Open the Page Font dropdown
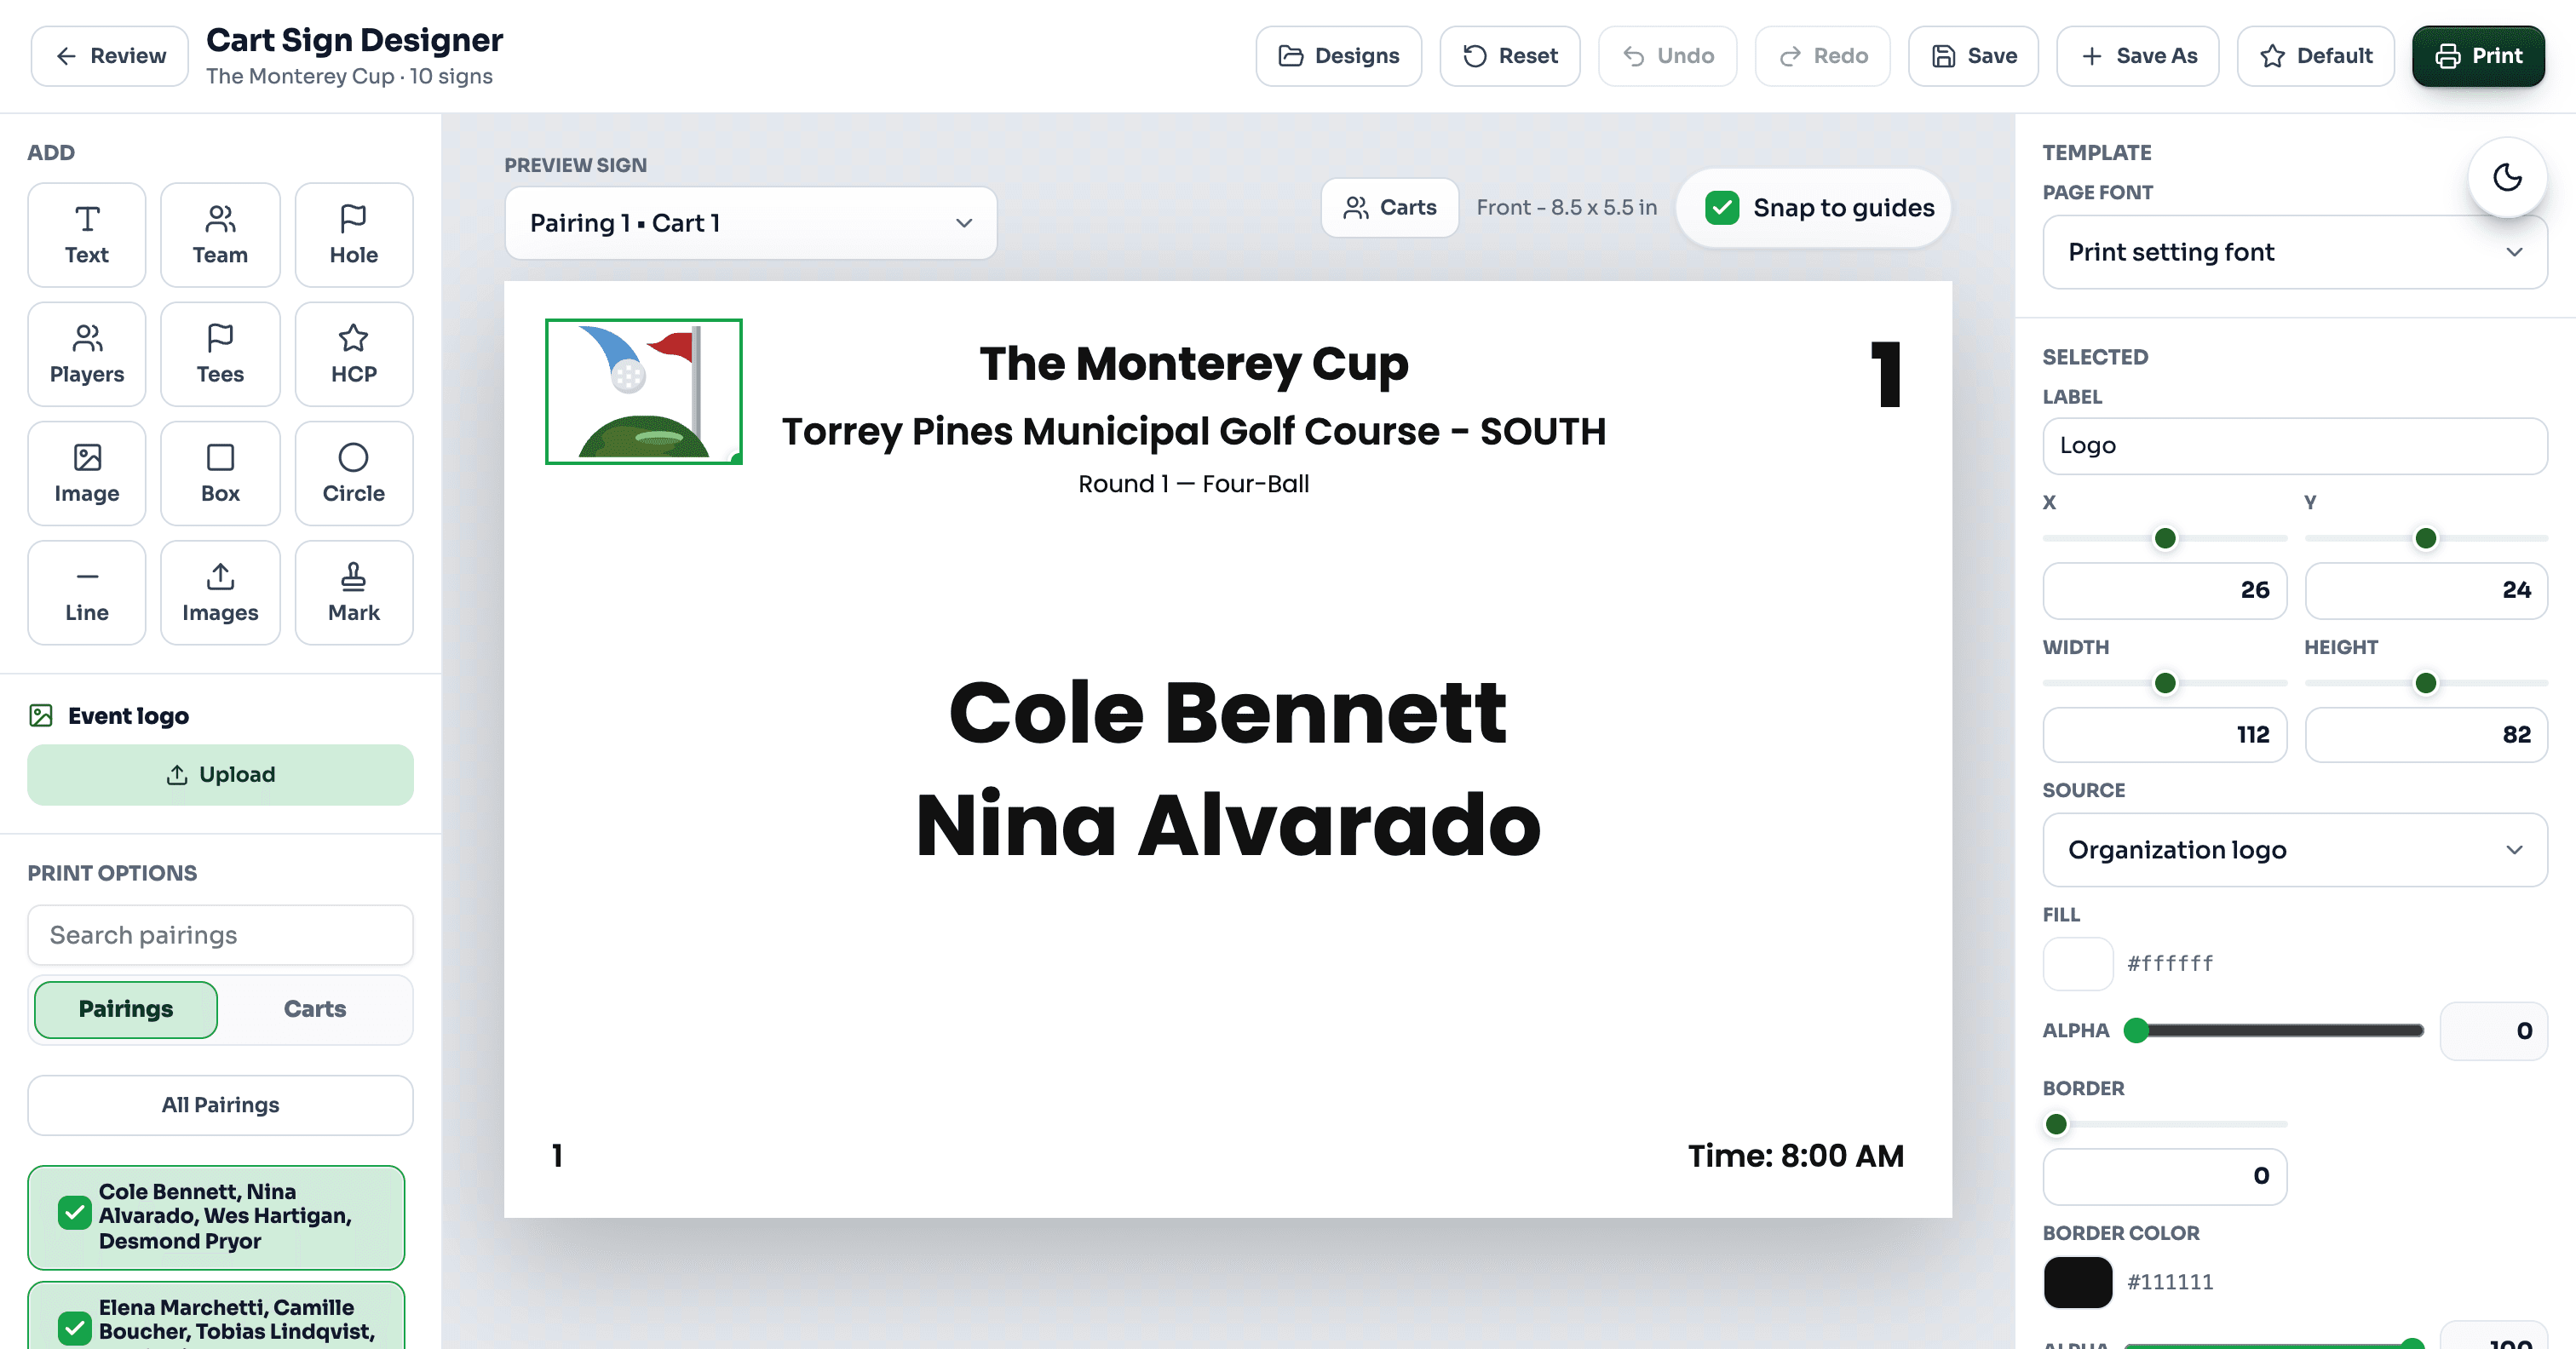Viewport: 2576px width, 1349px height. (x=2294, y=252)
